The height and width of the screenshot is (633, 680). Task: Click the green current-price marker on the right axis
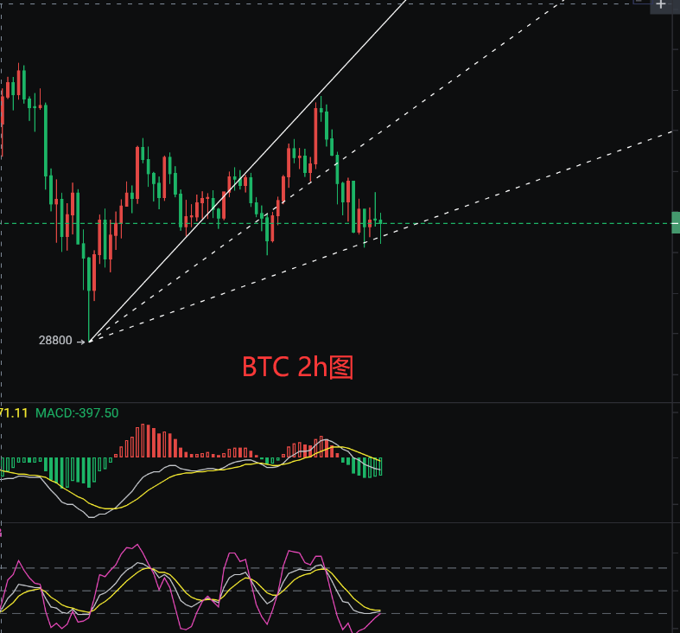[676, 223]
